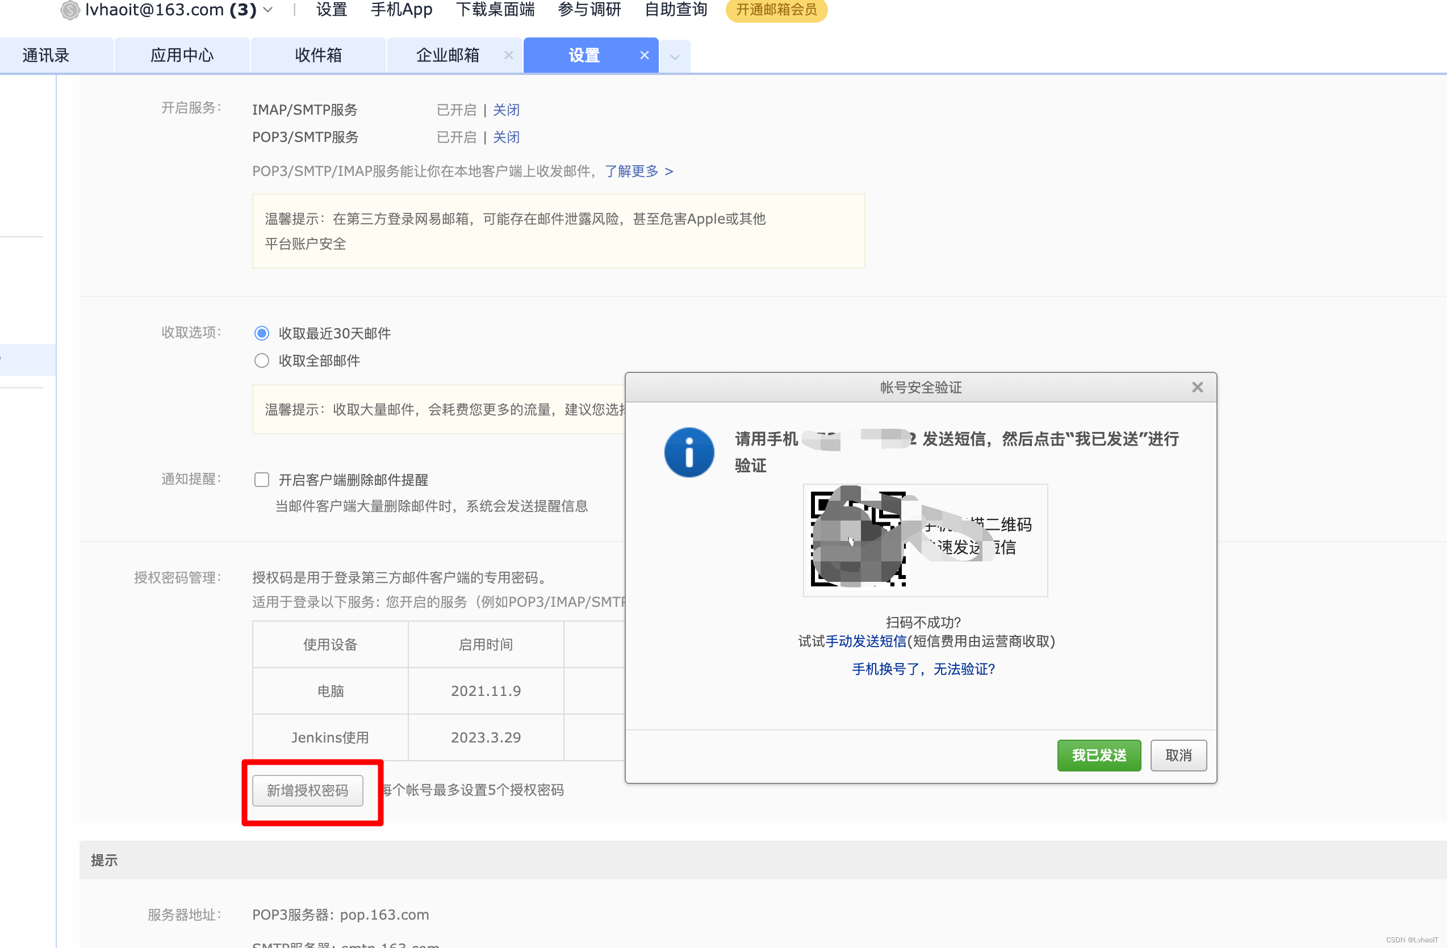Screen dimensions: 1447x948
Task: Click the 手动发送短信 link
Action: pos(866,641)
